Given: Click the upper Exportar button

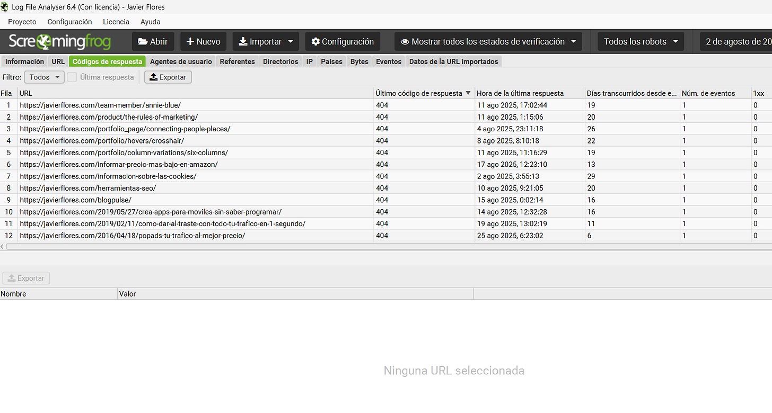Looking at the screenshot, I should click(168, 77).
